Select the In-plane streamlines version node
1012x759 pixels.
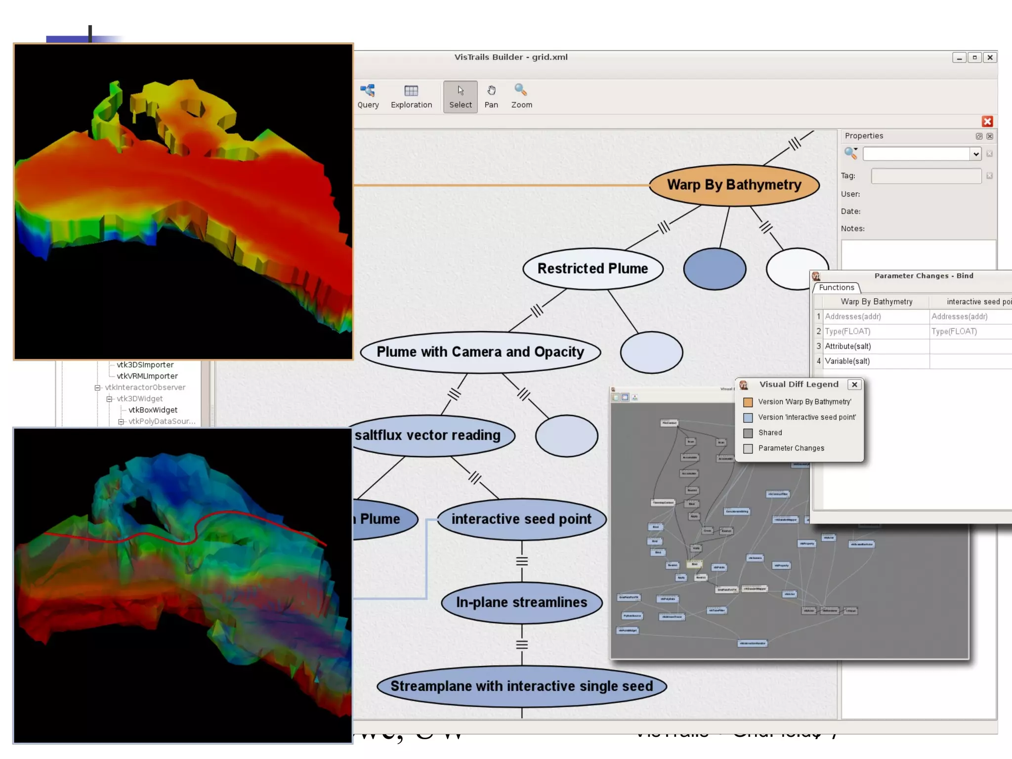click(x=521, y=602)
